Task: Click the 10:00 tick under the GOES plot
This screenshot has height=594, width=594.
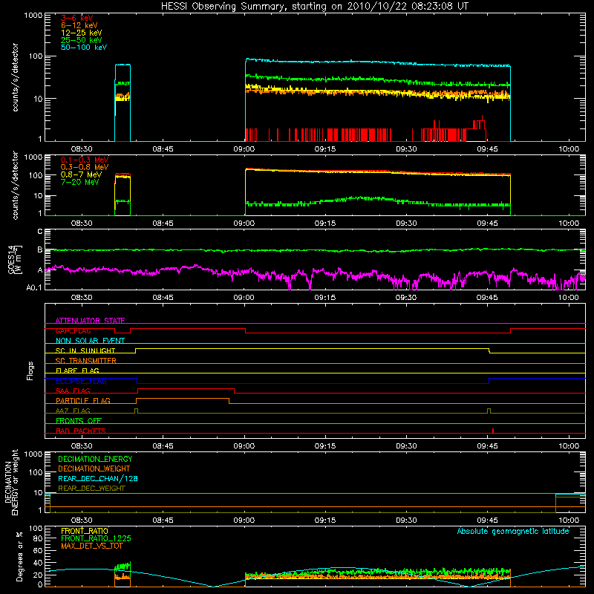Action: [x=569, y=298]
